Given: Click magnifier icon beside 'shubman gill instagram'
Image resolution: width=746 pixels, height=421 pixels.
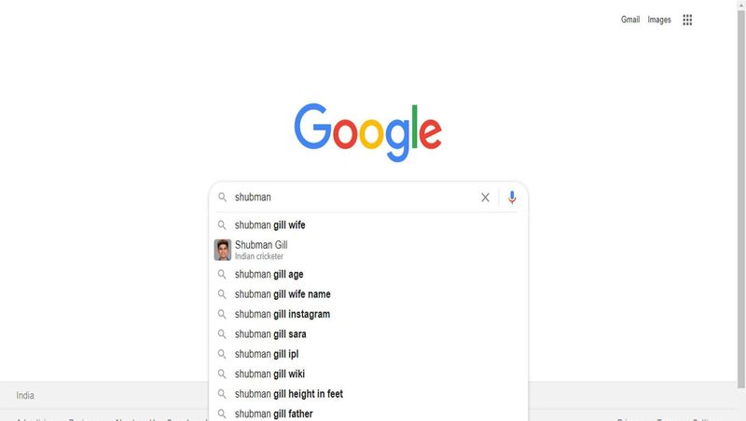Looking at the screenshot, I should coord(222,314).
